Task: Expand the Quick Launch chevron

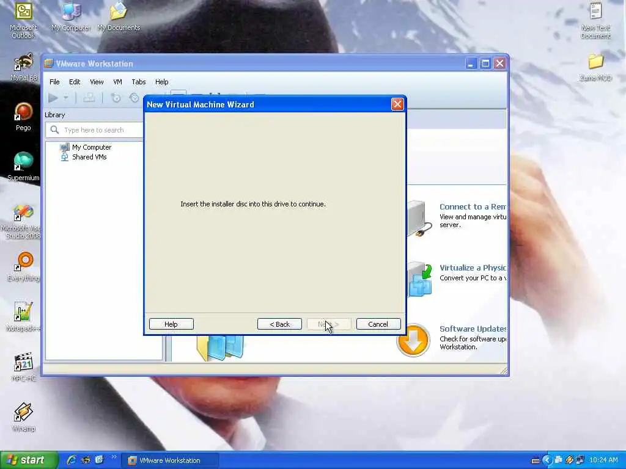Action: coord(114,457)
